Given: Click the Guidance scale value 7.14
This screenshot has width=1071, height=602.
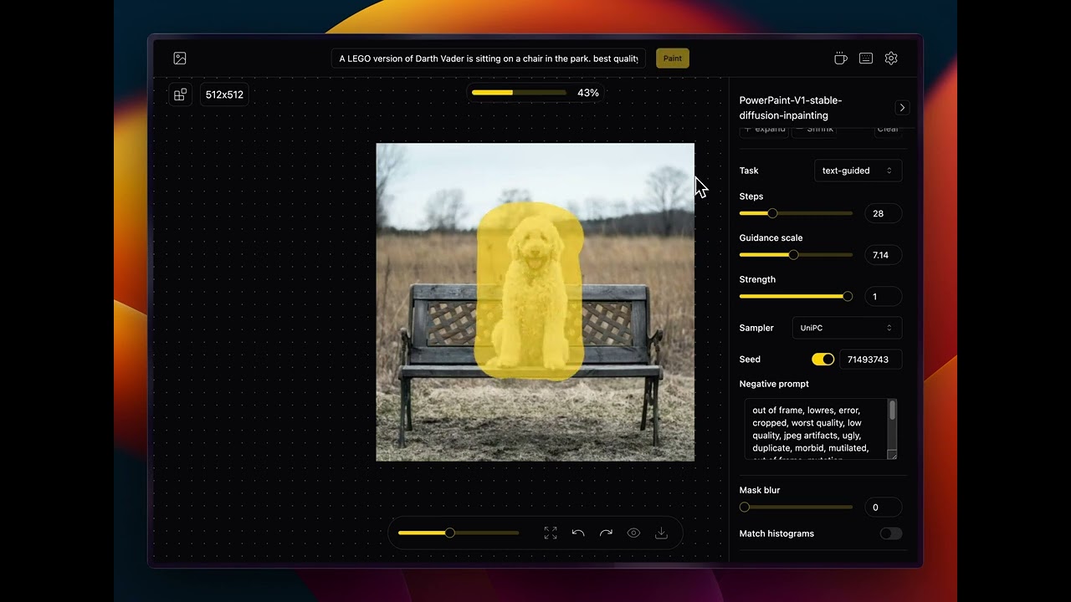Looking at the screenshot, I should [883, 255].
